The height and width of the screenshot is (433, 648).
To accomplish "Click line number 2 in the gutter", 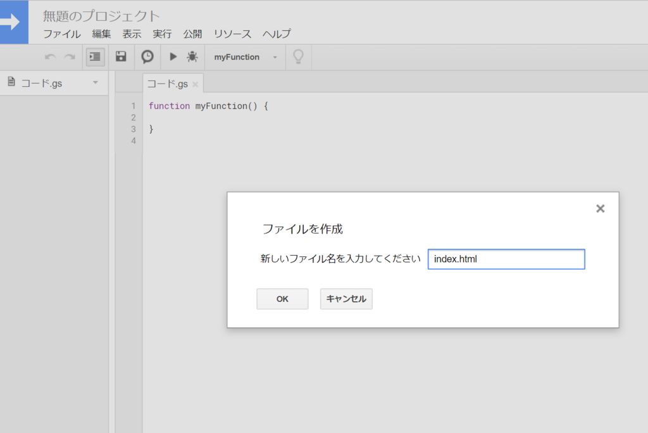I will coord(133,118).
